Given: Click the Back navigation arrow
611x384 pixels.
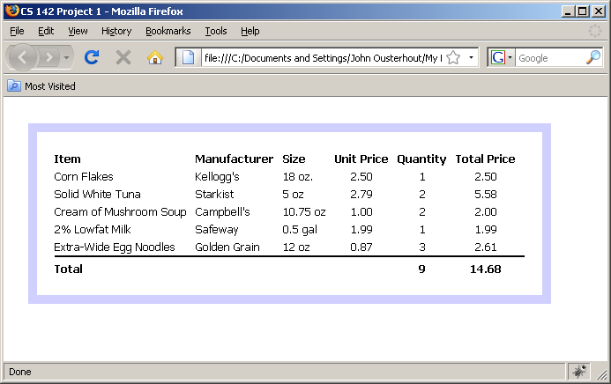Looking at the screenshot, I should [22, 57].
